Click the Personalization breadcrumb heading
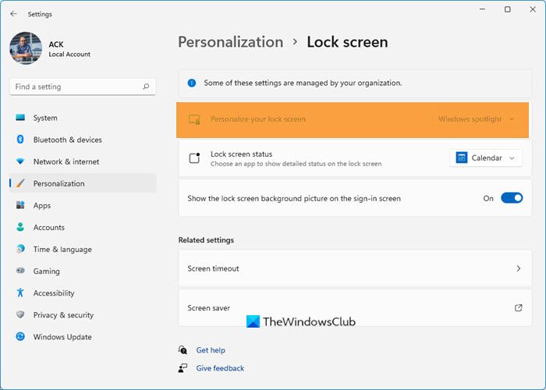This screenshot has width=546, height=390. tap(230, 42)
